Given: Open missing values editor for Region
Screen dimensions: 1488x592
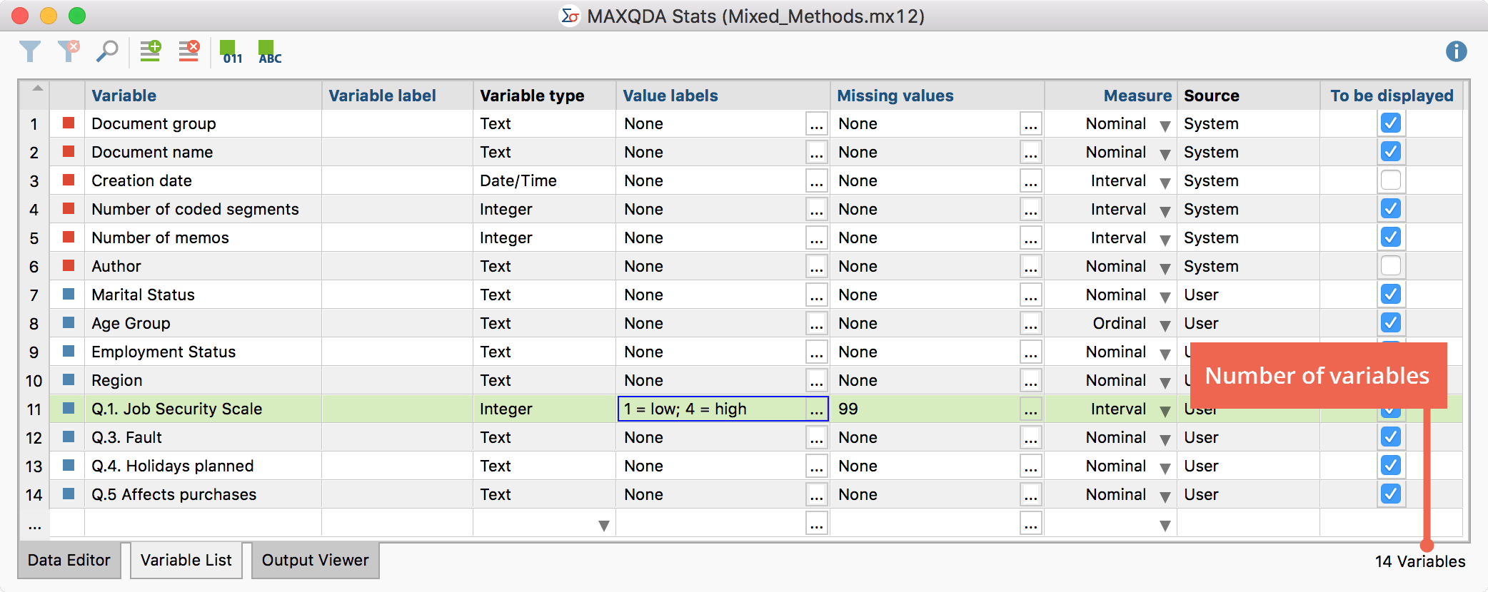Looking at the screenshot, I should point(1030,381).
